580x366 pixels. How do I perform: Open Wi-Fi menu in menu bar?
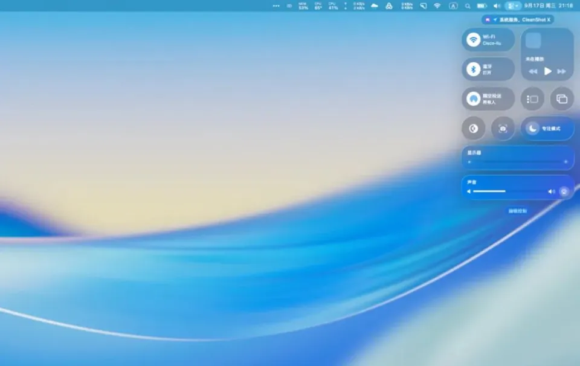coord(437,6)
